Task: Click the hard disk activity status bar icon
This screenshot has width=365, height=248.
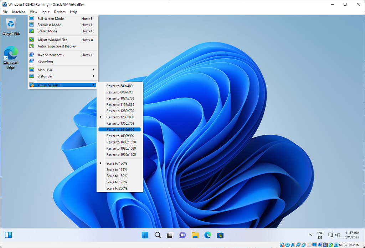Action: [x=282, y=245]
